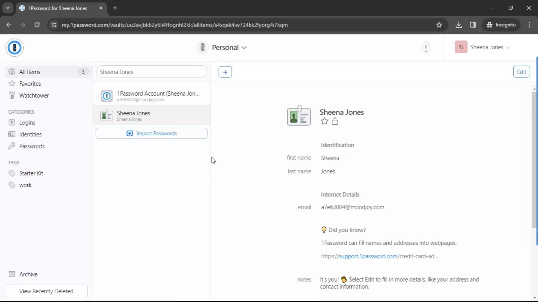Click the new item plus button
Screen dimensions: 538x302
[225, 72]
